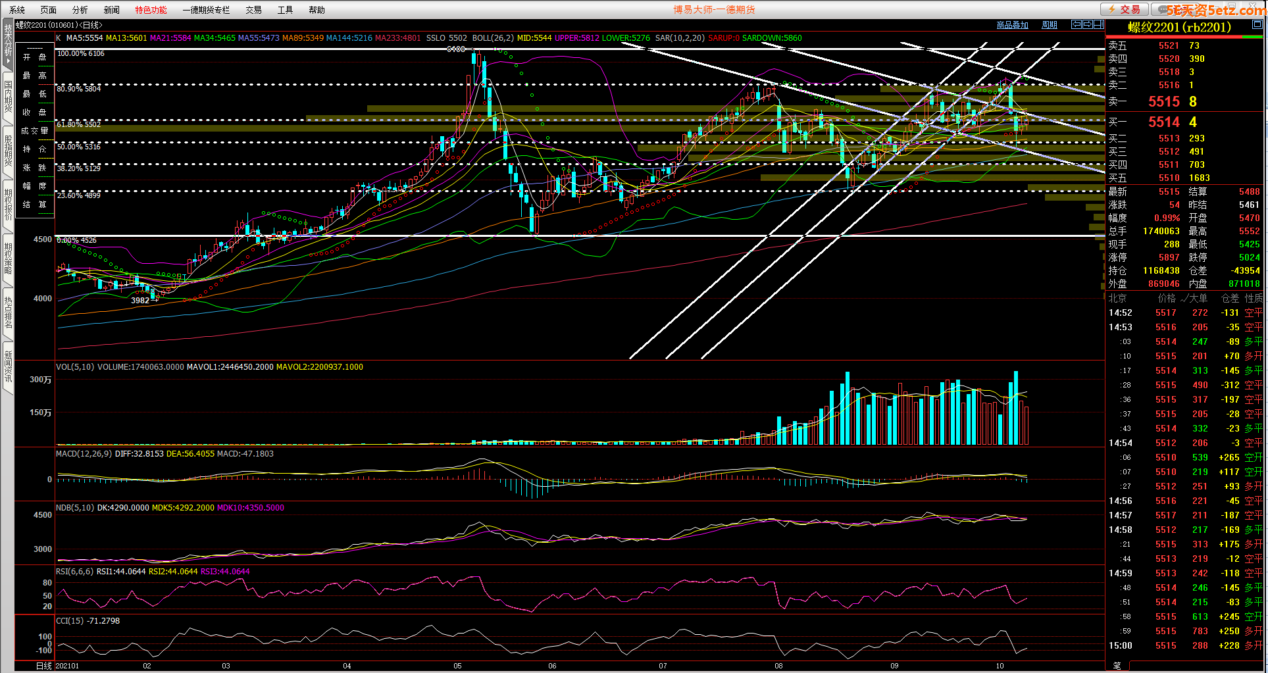Click the MACD(12,26,9) indicator header
The height and width of the screenshot is (673, 1268).
pos(84,454)
